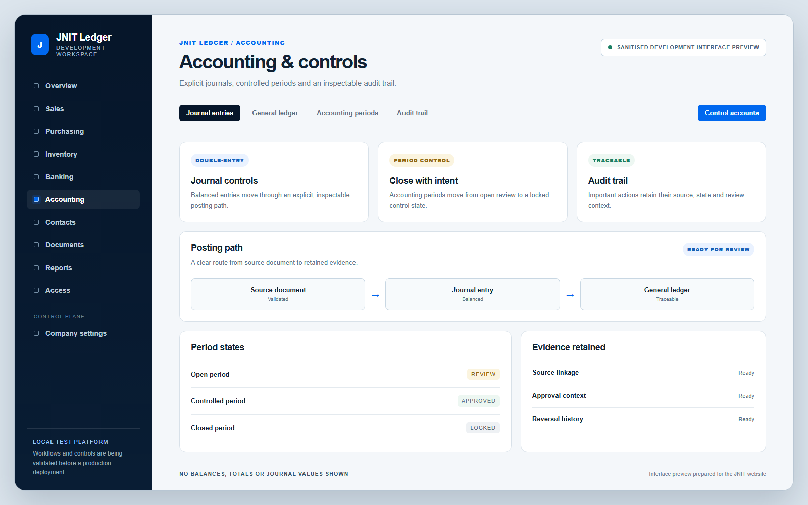Click the square icon beside Company settings
Viewport: 808px width, 505px height.
point(36,333)
